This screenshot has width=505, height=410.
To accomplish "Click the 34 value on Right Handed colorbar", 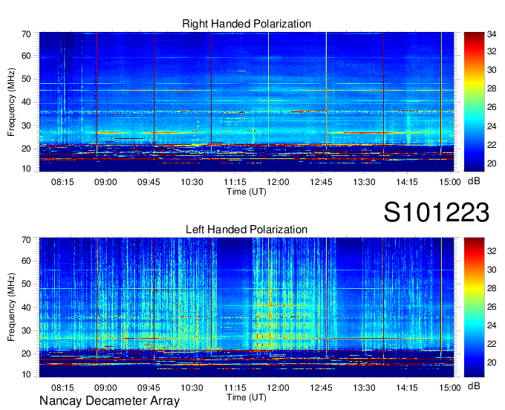I will (492, 34).
